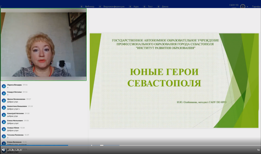Select the name Валентина Ванькович in chat

click(x=17, y=106)
